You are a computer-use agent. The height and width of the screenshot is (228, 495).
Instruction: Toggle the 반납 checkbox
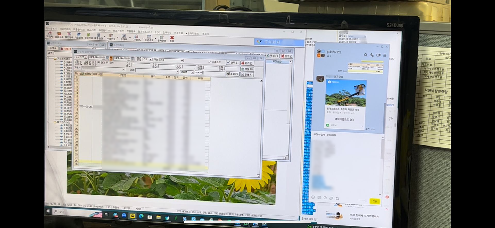click(81, 64)
